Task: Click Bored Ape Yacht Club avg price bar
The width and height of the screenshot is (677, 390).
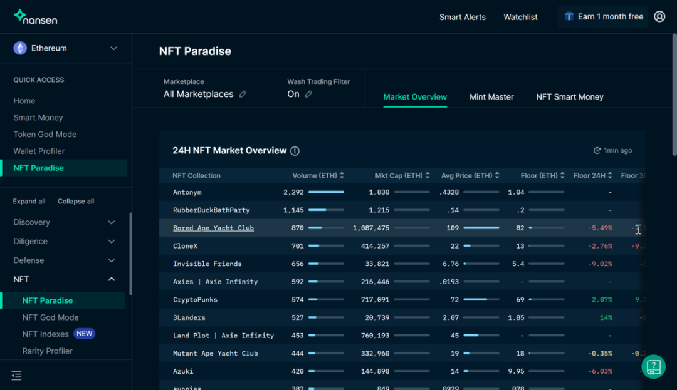Action: (481, 227)
